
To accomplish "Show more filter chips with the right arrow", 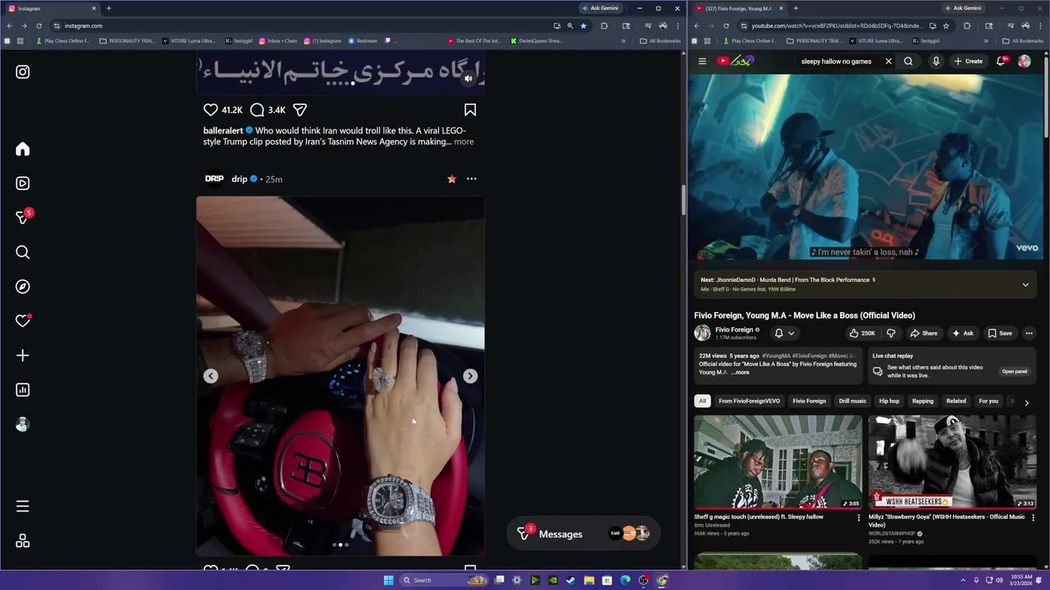I will tap(1026, 402).
